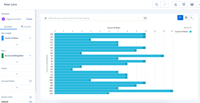This screenshot has height=103, width=200.
Task: Click the Redo arrow icon
Action: click(x=165, y=5)
